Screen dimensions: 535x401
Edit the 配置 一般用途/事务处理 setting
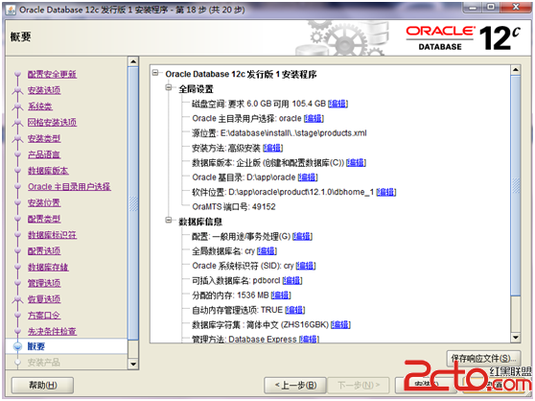[x=302, y=236]
